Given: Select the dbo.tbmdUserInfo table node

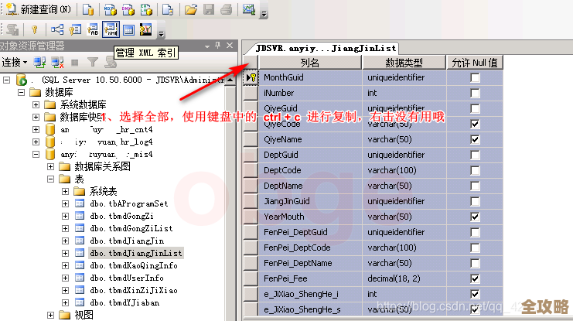Looking at the screenshot, I should [x=127, y=278].
